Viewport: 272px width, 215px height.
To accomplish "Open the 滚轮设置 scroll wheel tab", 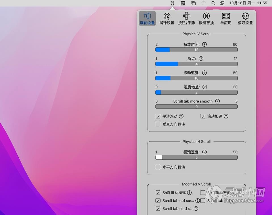I will (x=147, y=18).
